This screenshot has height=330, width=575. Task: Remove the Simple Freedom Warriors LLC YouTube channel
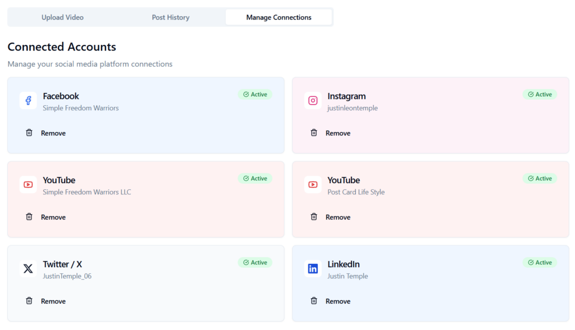(x=46, y=217)
